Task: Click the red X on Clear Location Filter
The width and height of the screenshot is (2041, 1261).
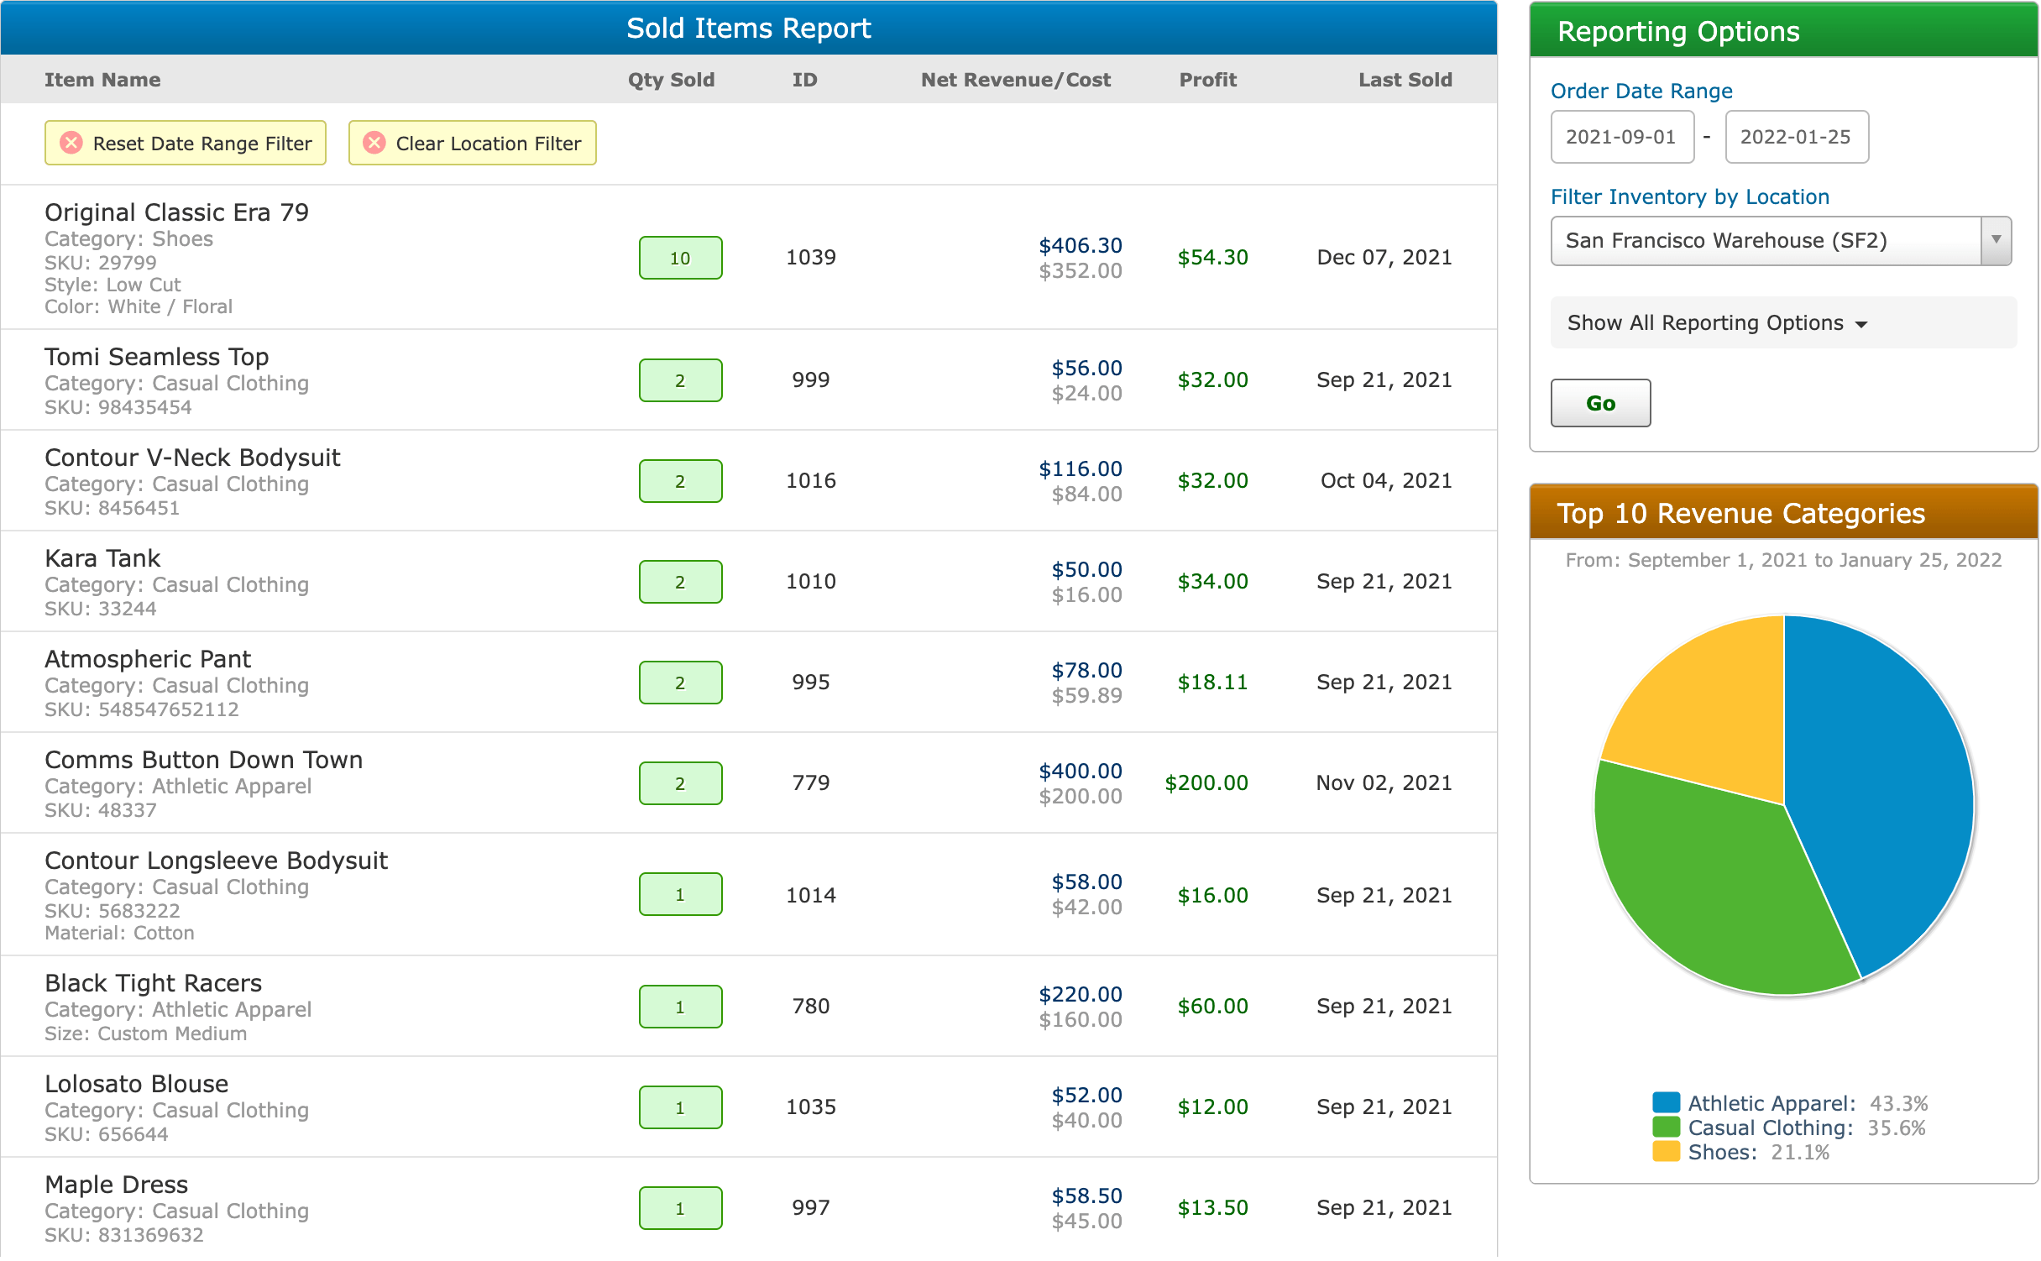Action: tap(374, 143)
